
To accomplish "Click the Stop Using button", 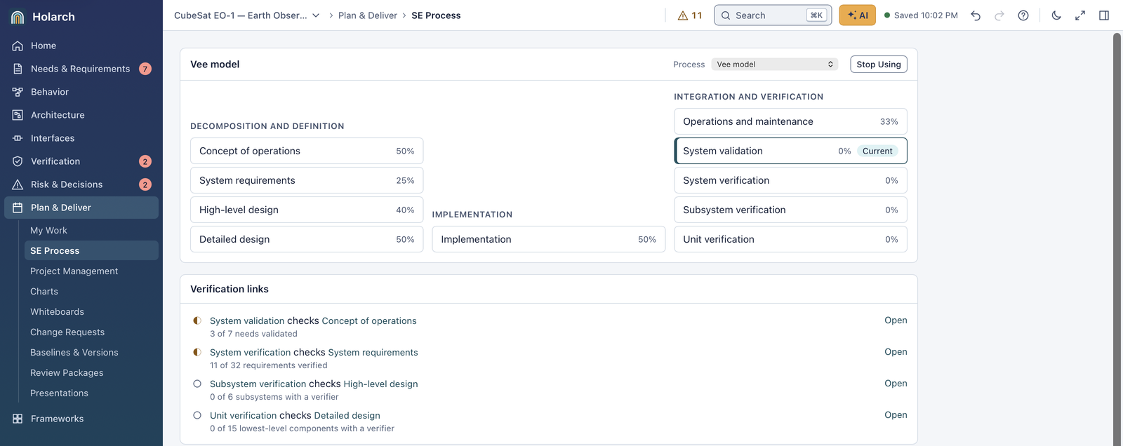I will [879, 65].
